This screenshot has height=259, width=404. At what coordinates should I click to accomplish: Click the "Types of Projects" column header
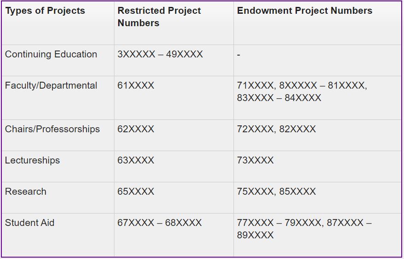[x=45, y=11]
